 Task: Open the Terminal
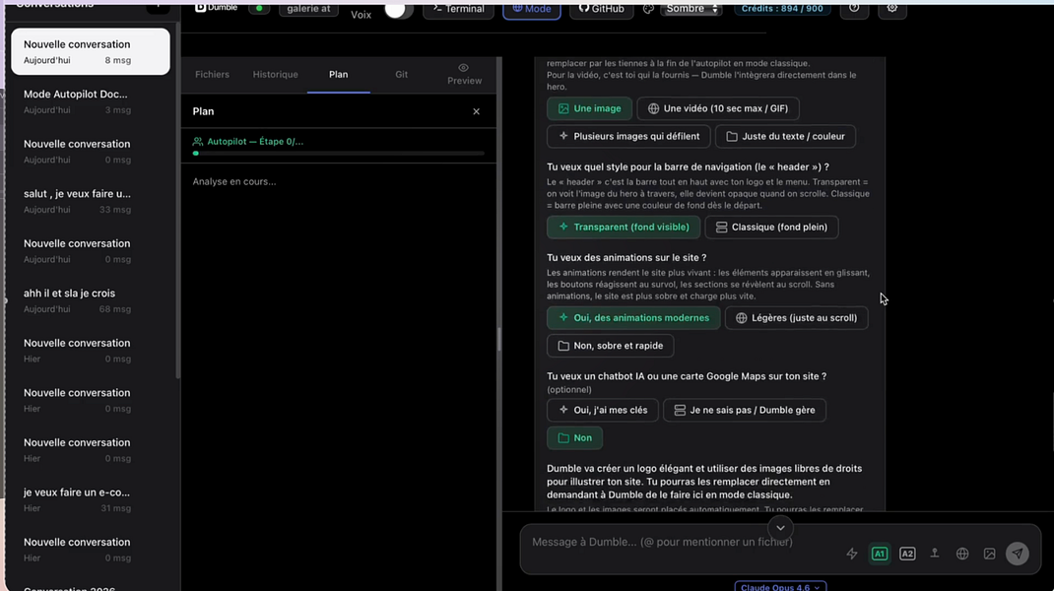point(458,9)
